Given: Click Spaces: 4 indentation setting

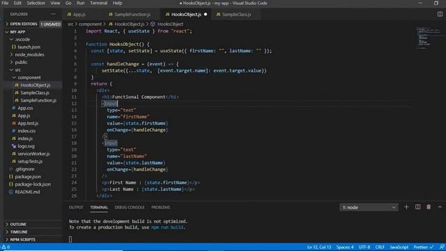Looking at the screenshot, I should pyautogui.click(x=345, y=248).
